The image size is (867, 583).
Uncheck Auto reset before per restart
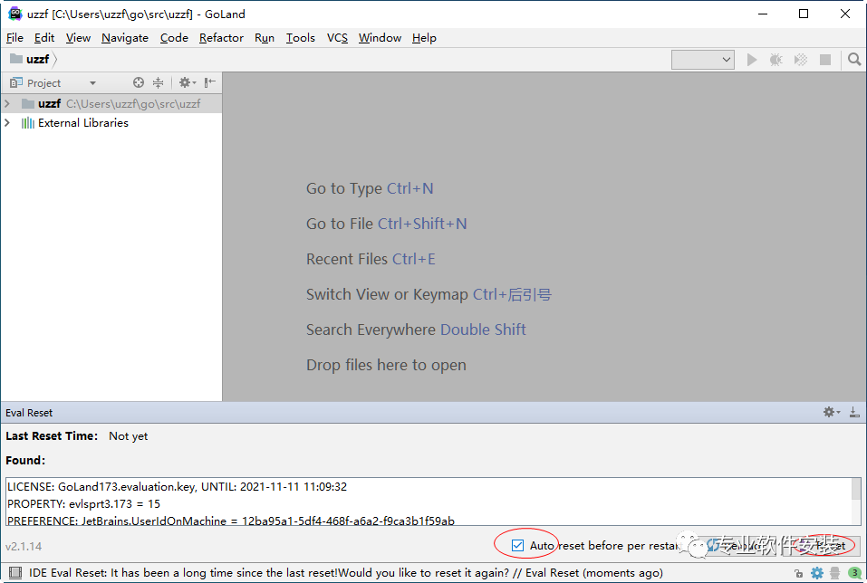517,545
